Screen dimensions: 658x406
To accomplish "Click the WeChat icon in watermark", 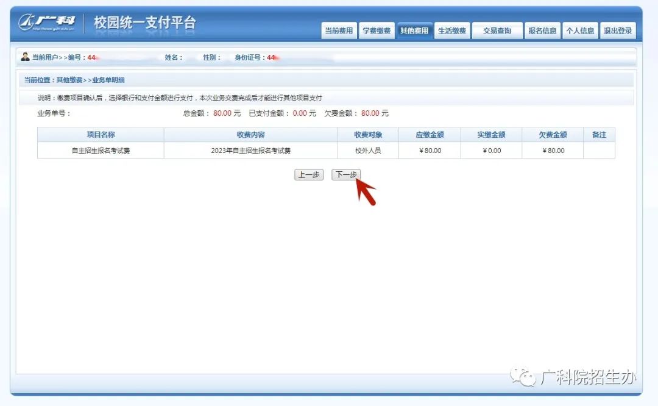I will point(523,377).
